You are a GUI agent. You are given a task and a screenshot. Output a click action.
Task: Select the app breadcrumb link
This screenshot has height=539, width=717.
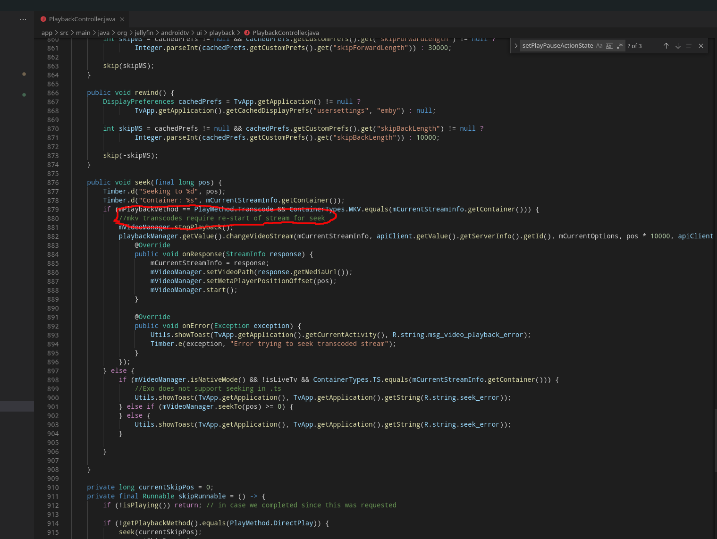point(47,33)
